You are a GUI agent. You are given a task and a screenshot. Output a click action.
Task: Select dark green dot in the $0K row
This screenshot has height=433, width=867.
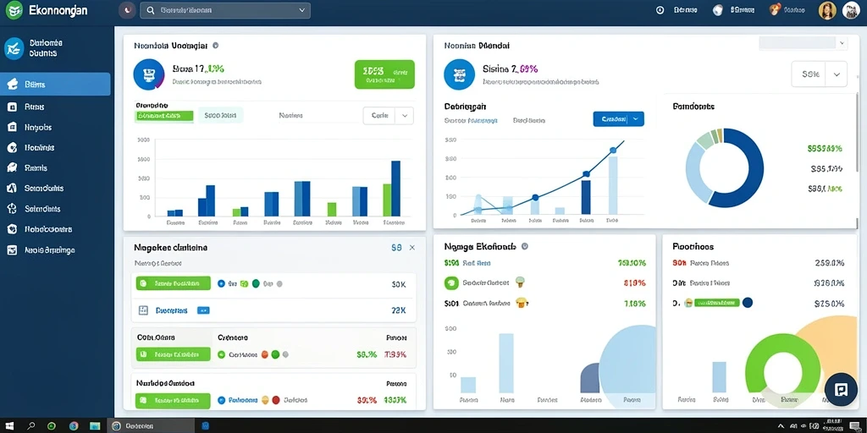click(x=256, y=284)
